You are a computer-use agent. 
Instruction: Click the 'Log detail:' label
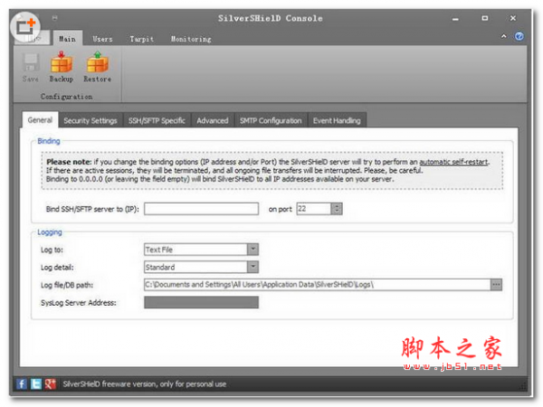(x=57, y=268)
